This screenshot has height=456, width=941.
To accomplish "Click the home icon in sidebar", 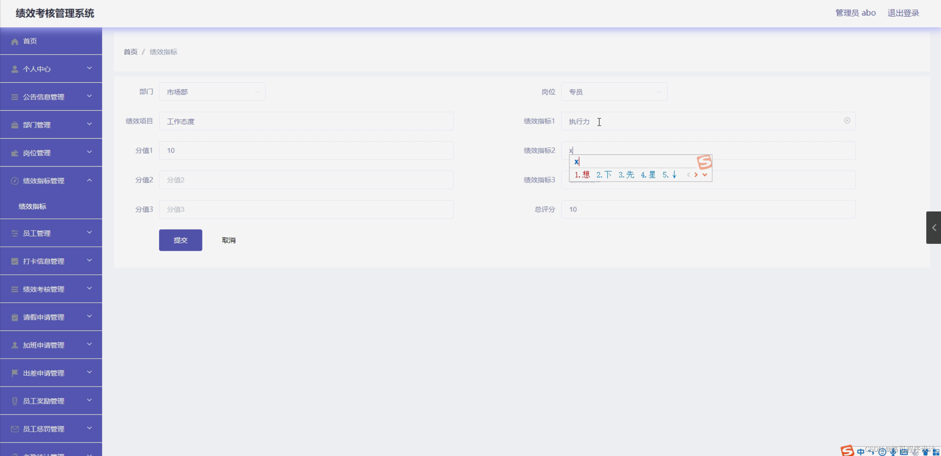I will point(15,42).
